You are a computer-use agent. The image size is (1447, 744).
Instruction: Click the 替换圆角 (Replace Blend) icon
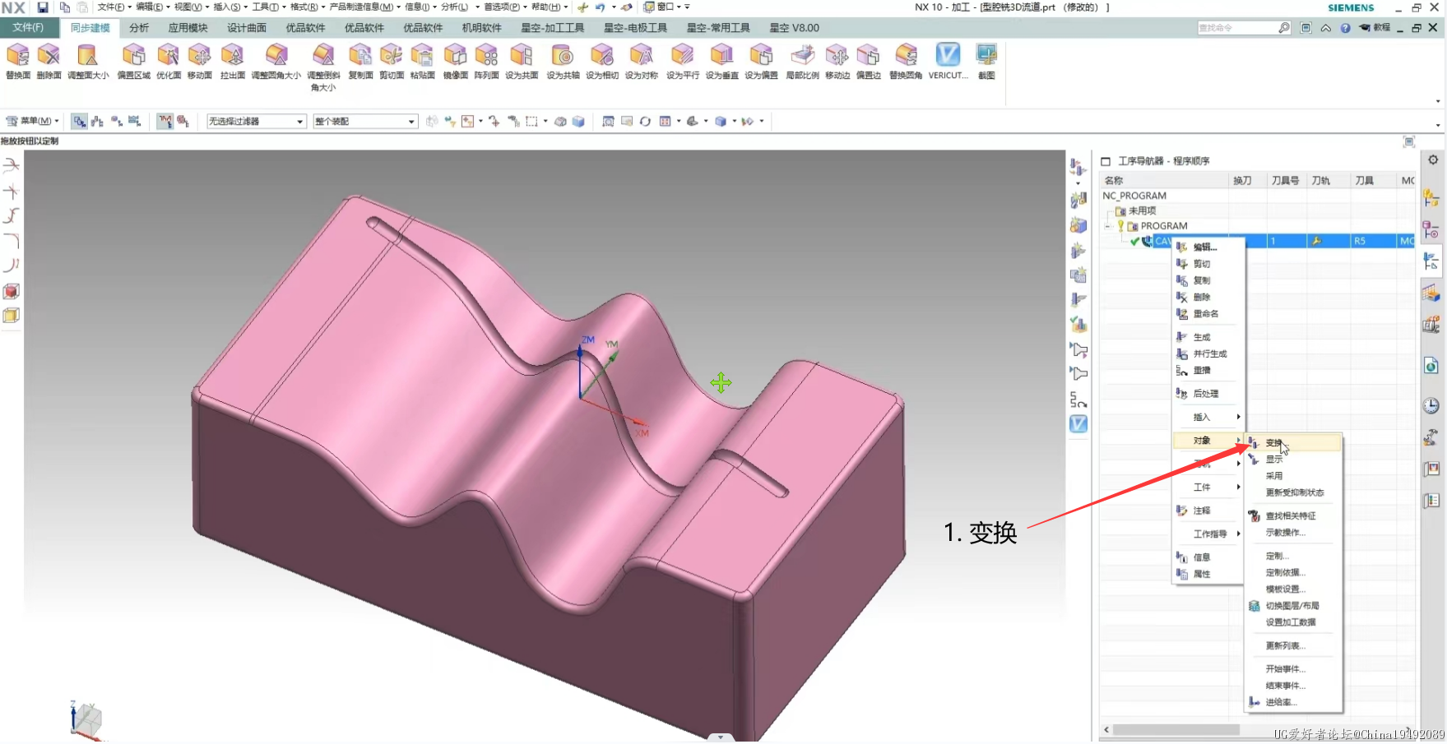[x=906, y=62]
